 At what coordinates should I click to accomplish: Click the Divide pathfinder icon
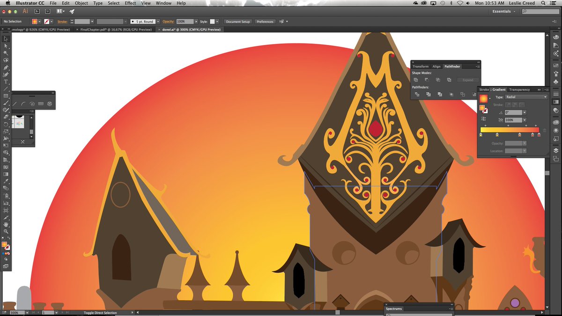point(417,94)
